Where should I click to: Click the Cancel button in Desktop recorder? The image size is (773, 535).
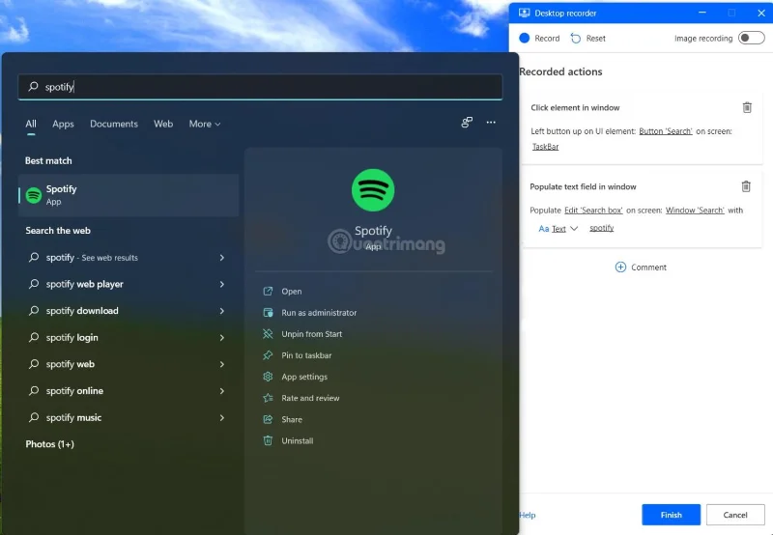point(735,515)
